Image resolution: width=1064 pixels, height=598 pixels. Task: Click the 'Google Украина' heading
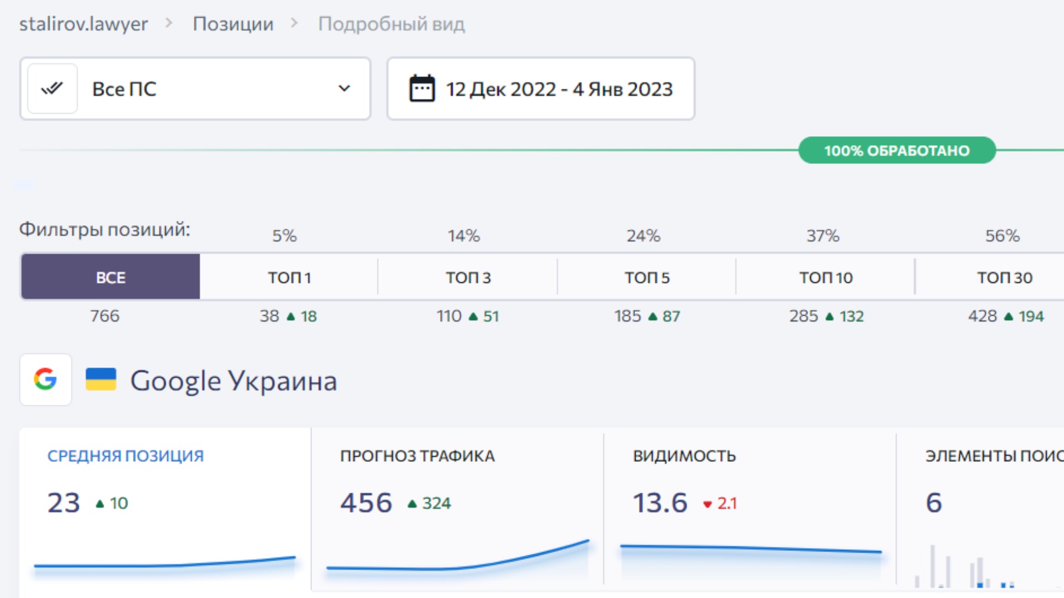pyautogui.click(x=233, y=381)
